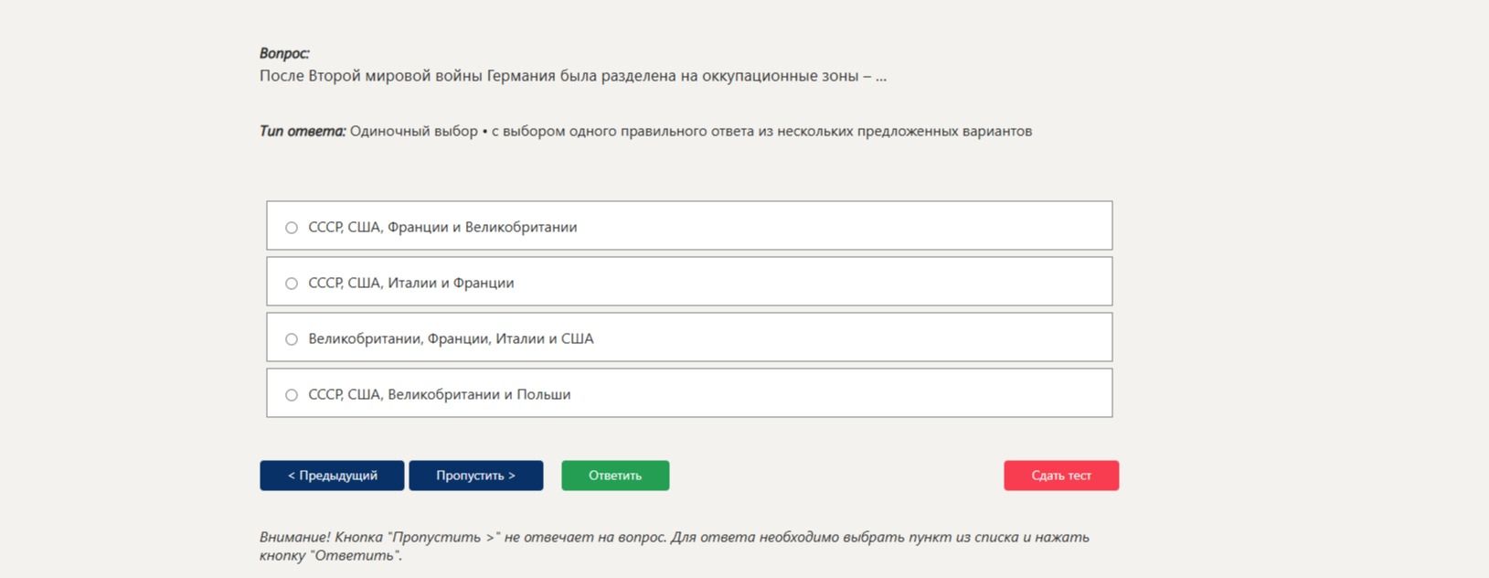The image size is (1489, 578).
Task: Go back with "< Предыдущий" button
Action: (x=332, y=476)
